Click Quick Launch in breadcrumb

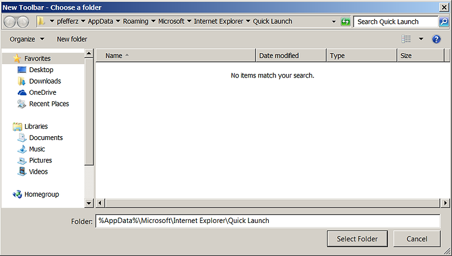pos(272,21)
